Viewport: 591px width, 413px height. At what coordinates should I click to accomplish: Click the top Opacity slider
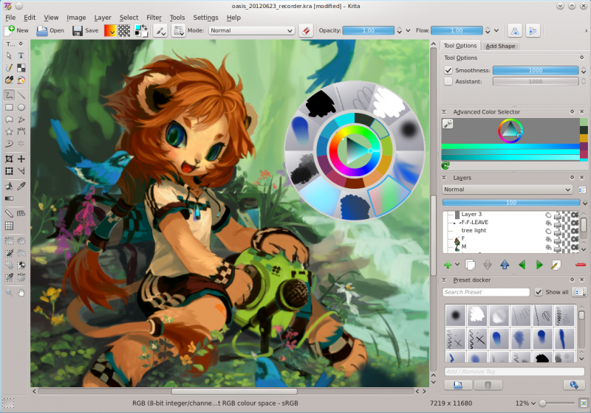368,30
